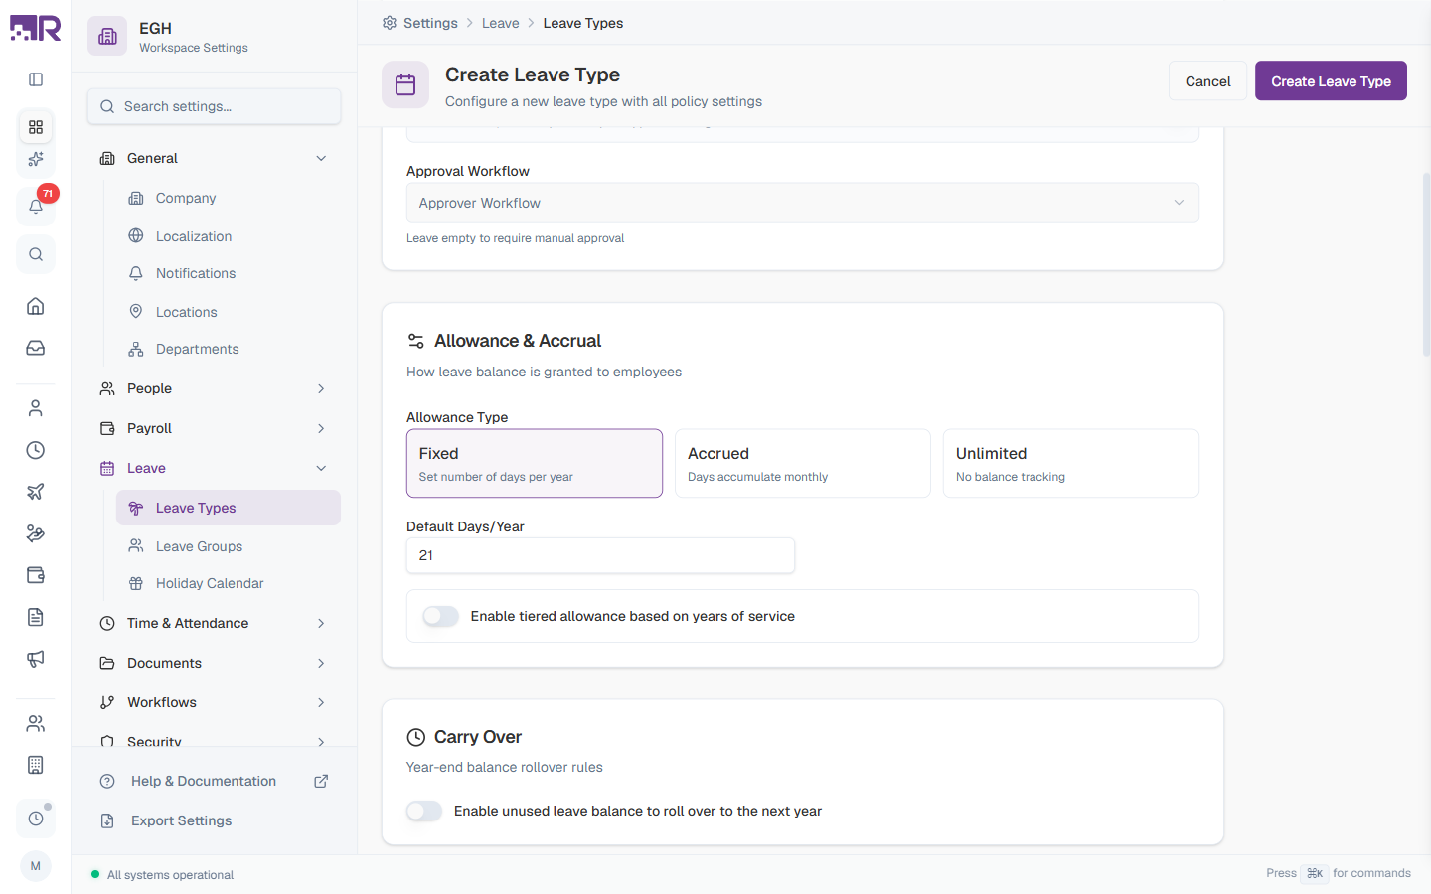Click the Search settings field
Screen dimensions: 1431x894
pos(215,106)
